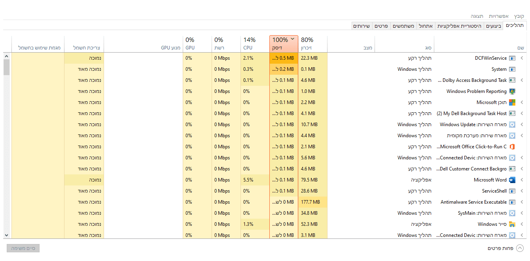Click the folder icon of סייר Windows
Screen dimensions: 530x261
[x=512, y=224]
